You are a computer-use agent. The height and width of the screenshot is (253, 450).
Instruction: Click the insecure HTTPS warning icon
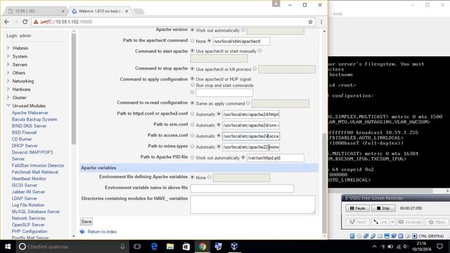36,22
